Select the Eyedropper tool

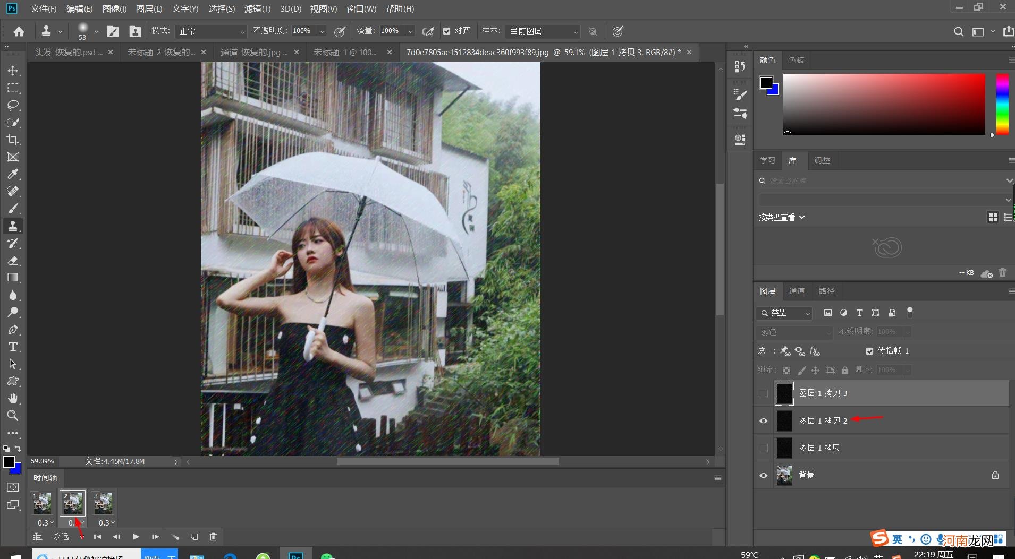[x=13, y=174]
